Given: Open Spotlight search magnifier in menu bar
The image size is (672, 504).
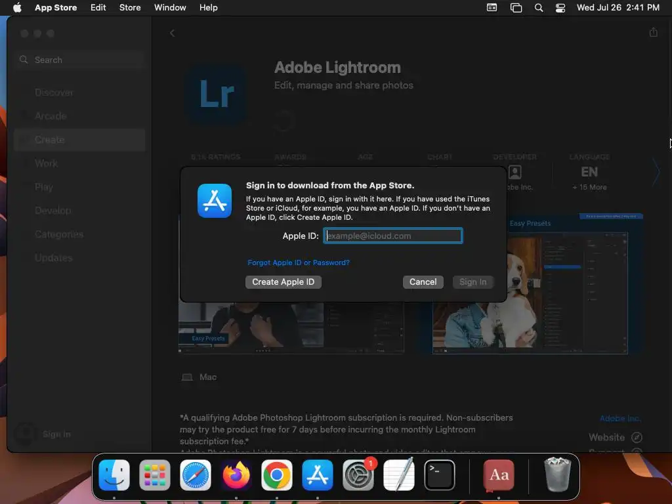Looking at the screenshot, I should point(539,8).
